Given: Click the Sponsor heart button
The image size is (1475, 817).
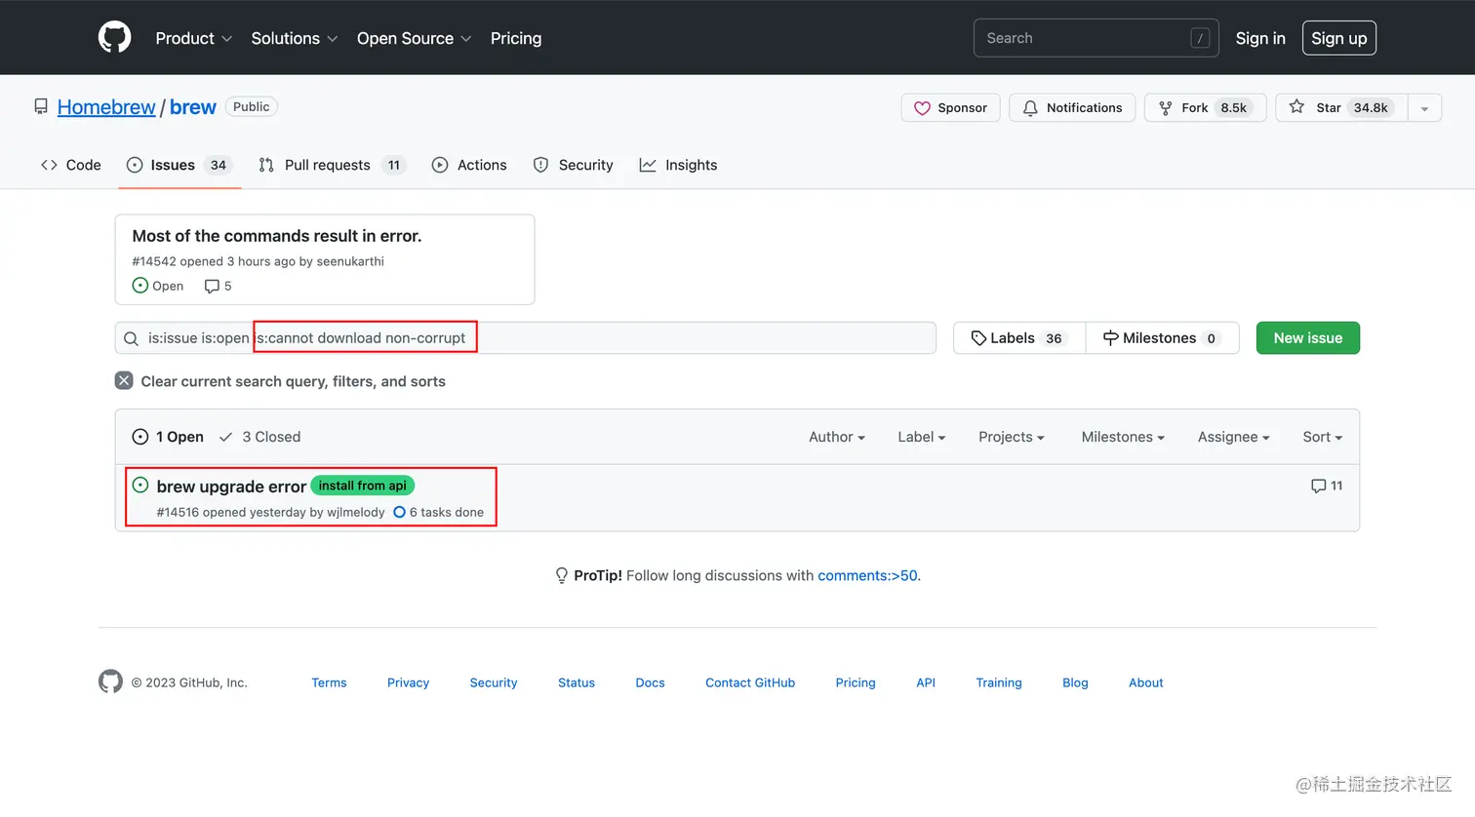Looking at the screenshot, I should point(950,107).
